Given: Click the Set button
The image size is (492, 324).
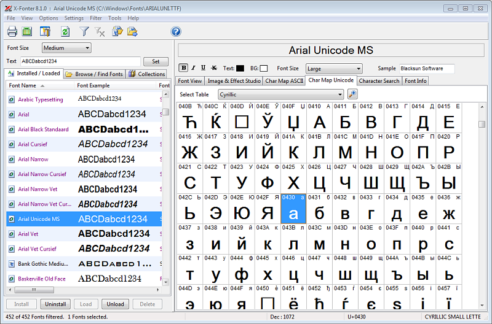Looking at the screenshot, I should coord(156,61).
